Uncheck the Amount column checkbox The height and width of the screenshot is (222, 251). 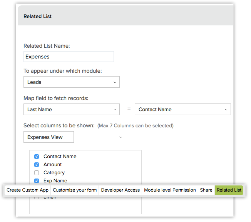coord(37,165)
